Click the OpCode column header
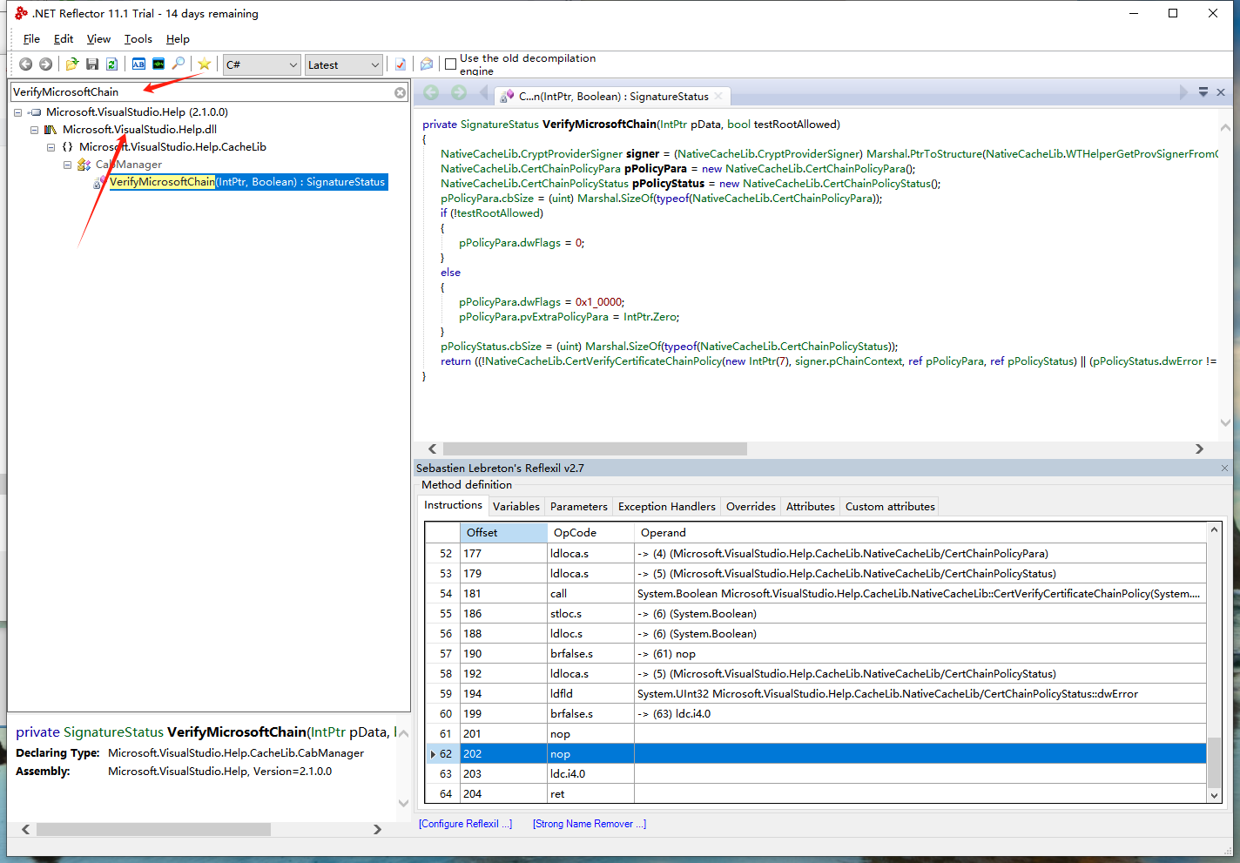The width and height of the screenshot is (1240, 863). (590, 533)
